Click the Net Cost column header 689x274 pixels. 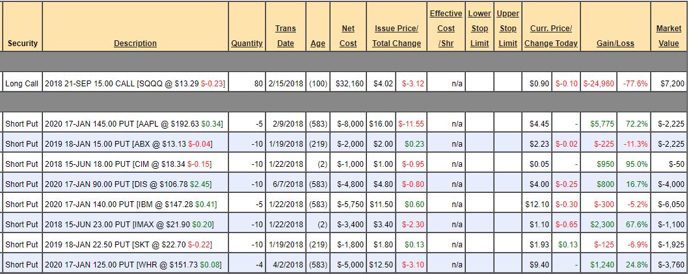tap(348, 36)
